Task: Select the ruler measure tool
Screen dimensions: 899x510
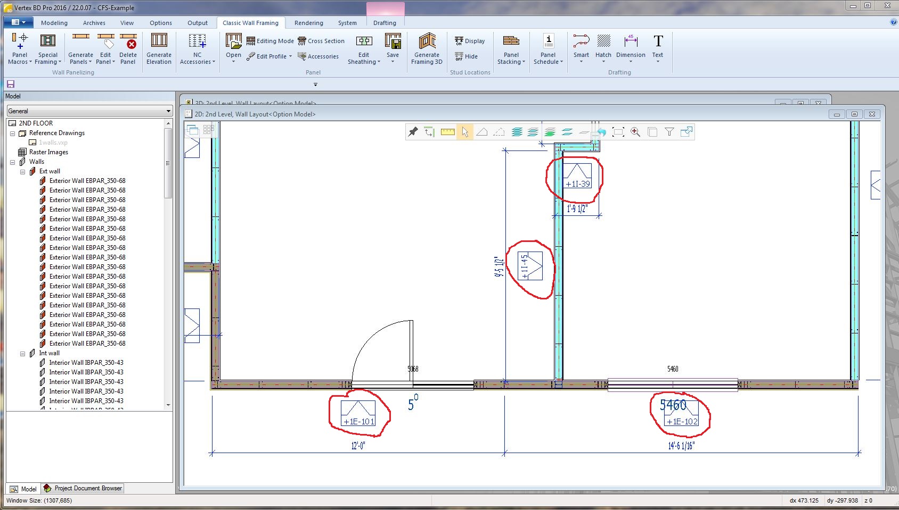Action: coord(447,132)
